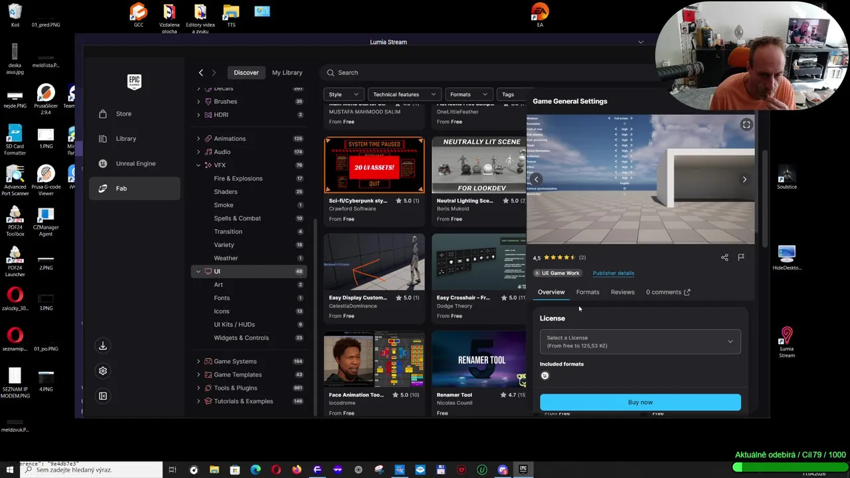Switch to the Discover tab
The image size is (850, 478).
246,72
